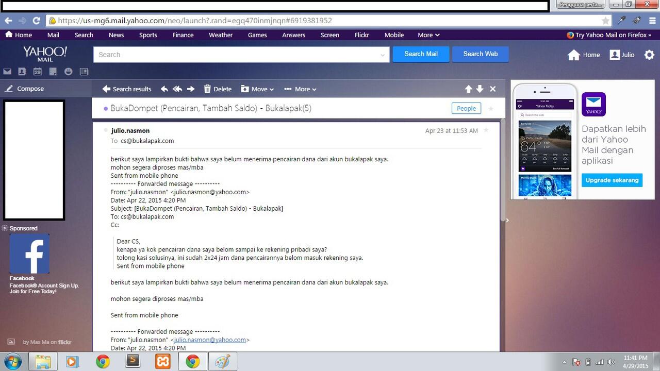Click Upgrade sekarang button in ad
The height and width of the screenshot is (371, 660).
click(x=612, y=180)
